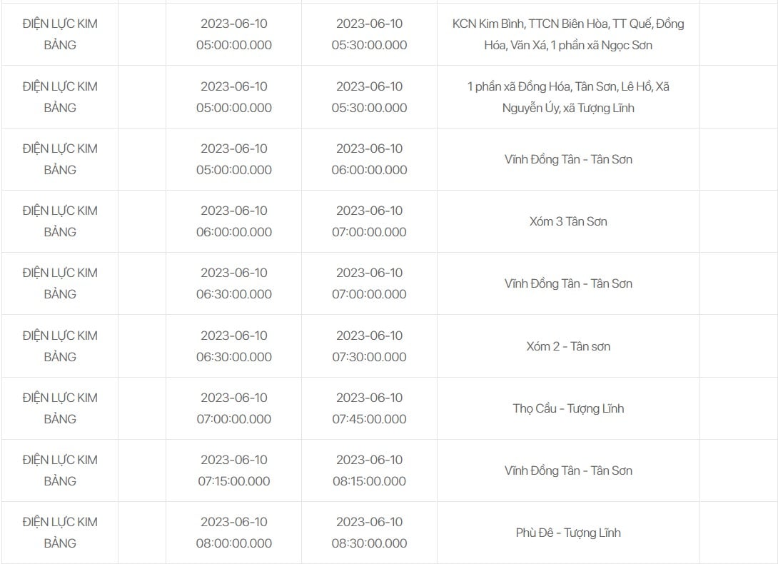
Task: Click the Phù Đê - Tượng Lĩnh cell
Action: coord(568,533)
